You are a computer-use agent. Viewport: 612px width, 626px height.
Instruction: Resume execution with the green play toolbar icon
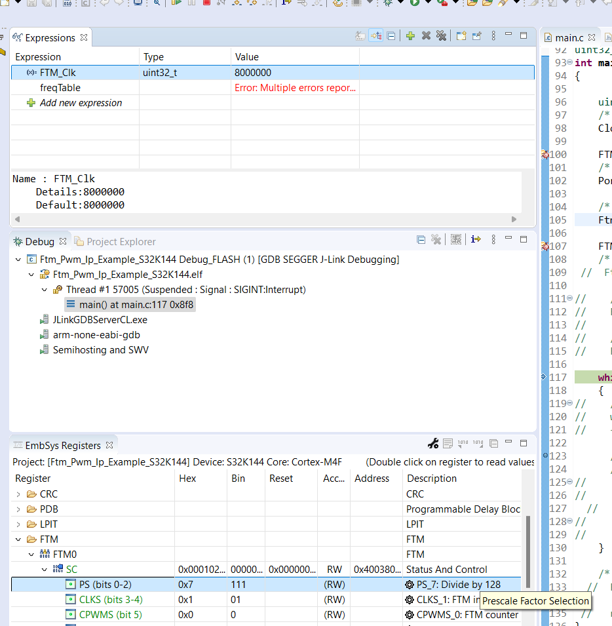pyautogui.click(x=177, y=5)
